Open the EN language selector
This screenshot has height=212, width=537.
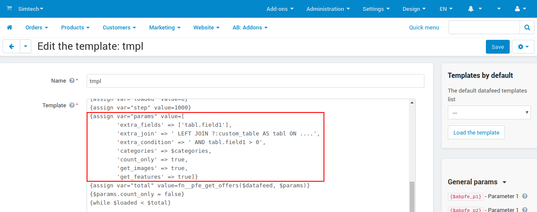[446, 9]
